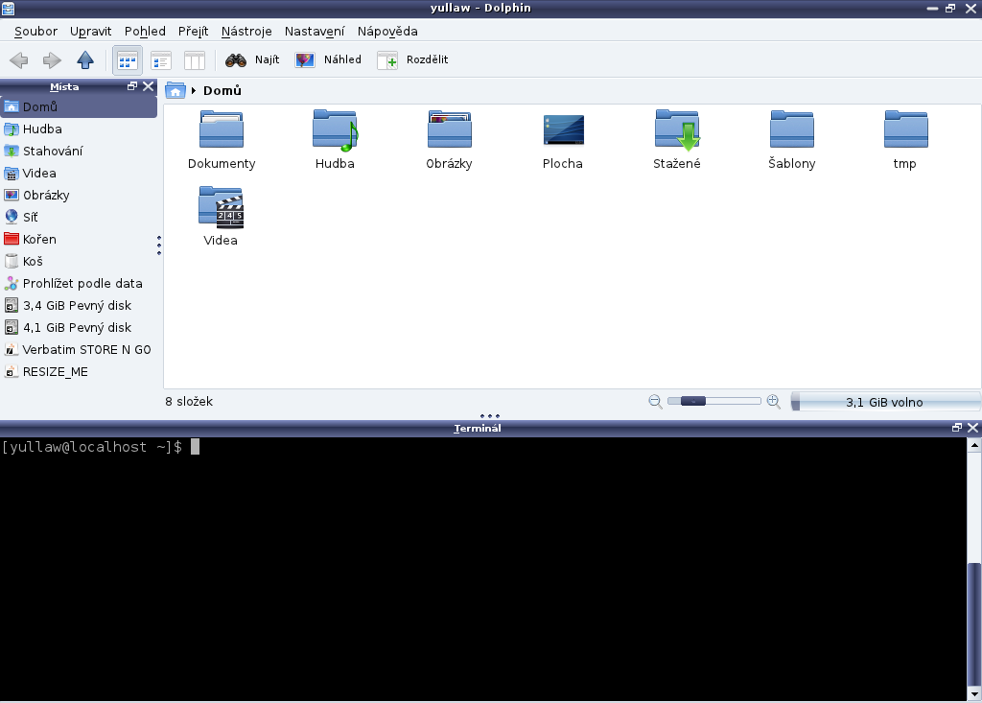Screen dimensions: 982x703
Task: Open the Najít search tool
Action: [252, 60]
